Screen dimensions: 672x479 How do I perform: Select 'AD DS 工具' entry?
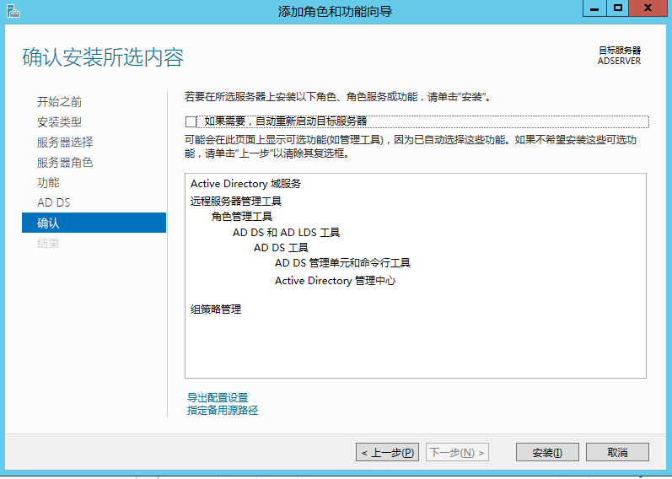tap(281, 248)
